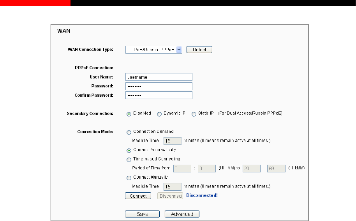Choose Connect Automatically mode
356x221 pixels.
tap(129, 151)
